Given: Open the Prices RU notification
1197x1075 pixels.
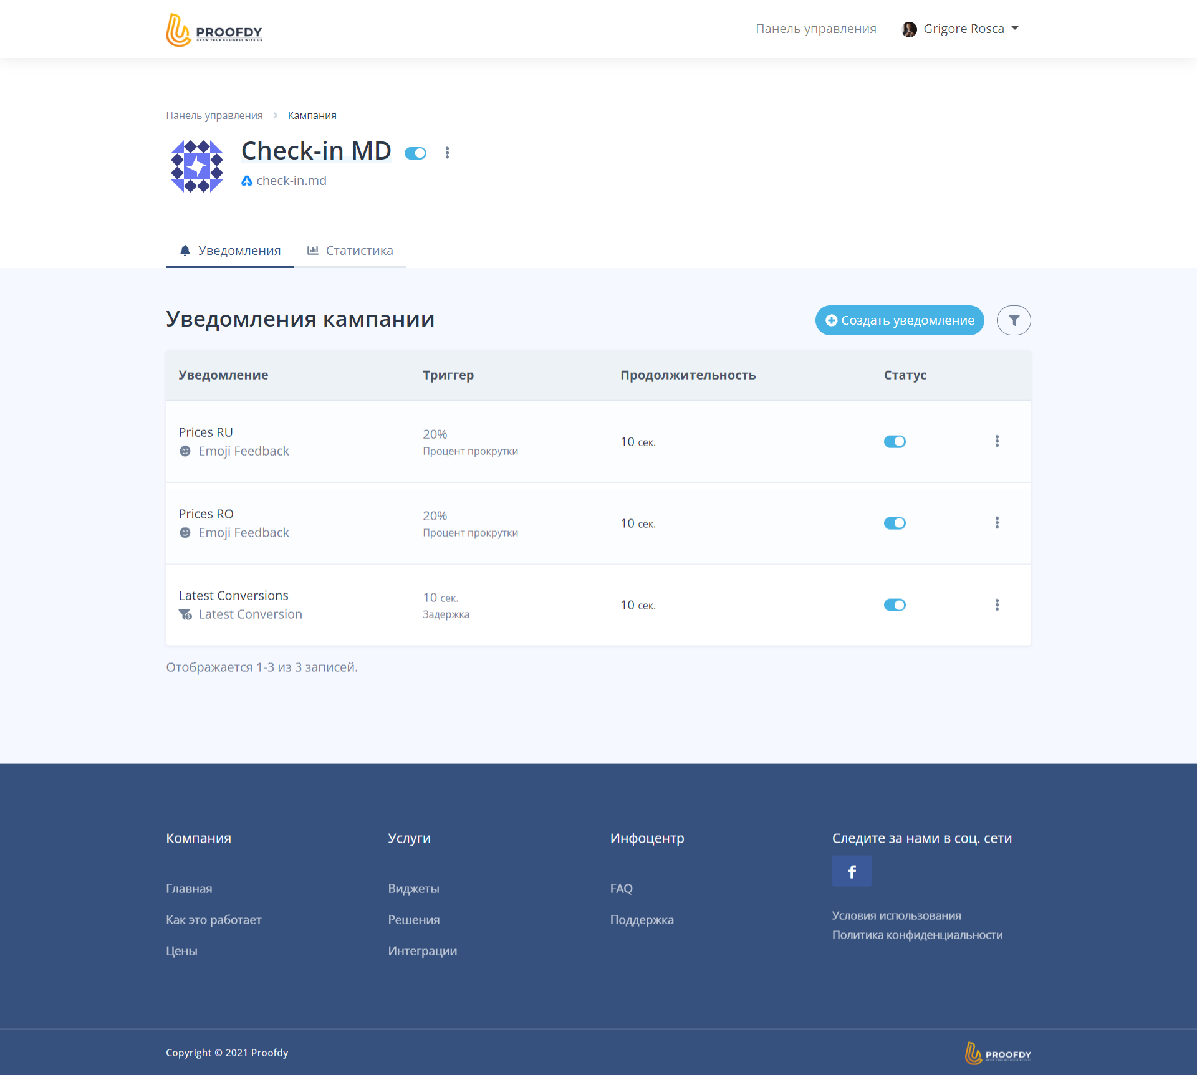Looking at the screenshot, I should point(206,432).
